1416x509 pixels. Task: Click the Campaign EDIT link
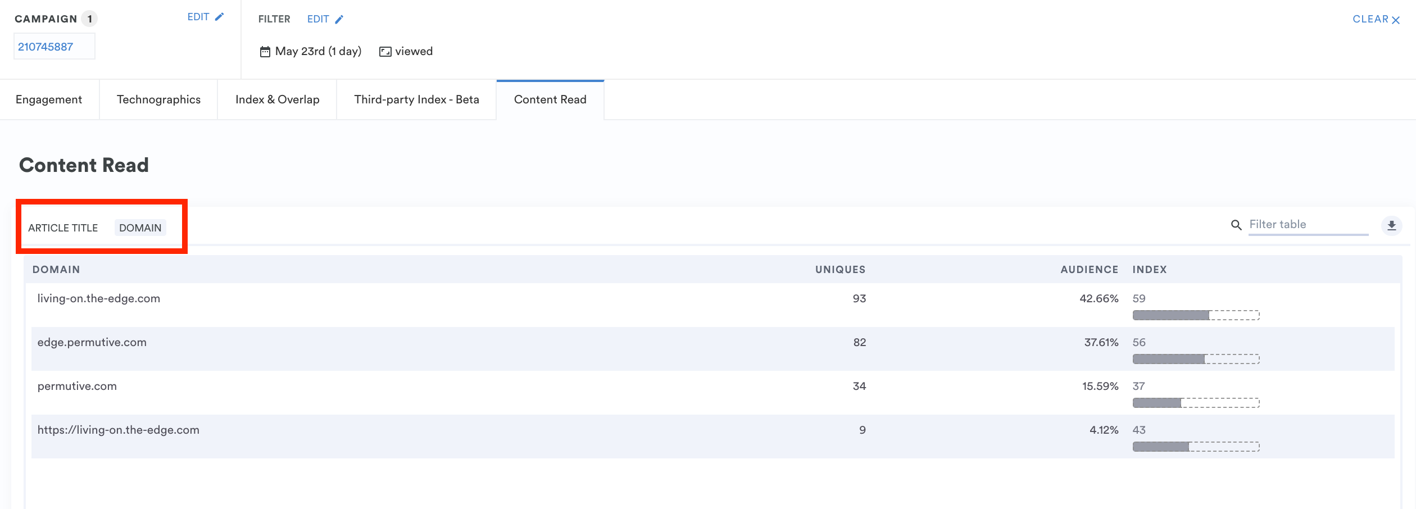pyautogui.click(x=198, y=17)
